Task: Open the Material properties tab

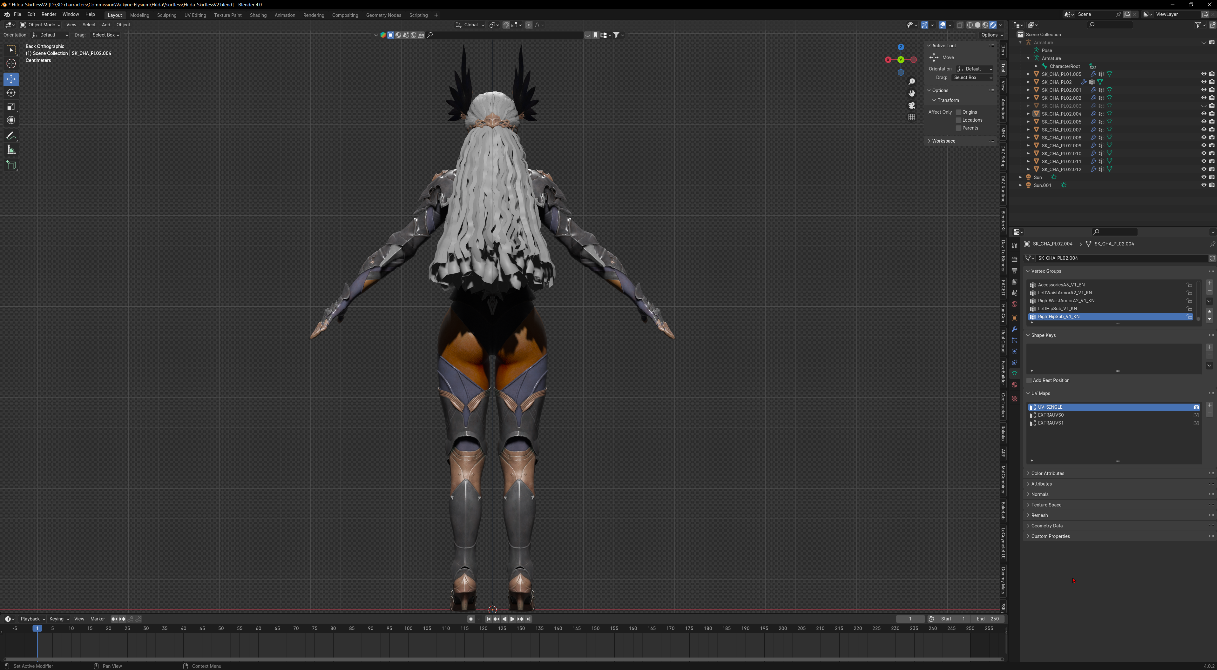Action: [1014, 385]
